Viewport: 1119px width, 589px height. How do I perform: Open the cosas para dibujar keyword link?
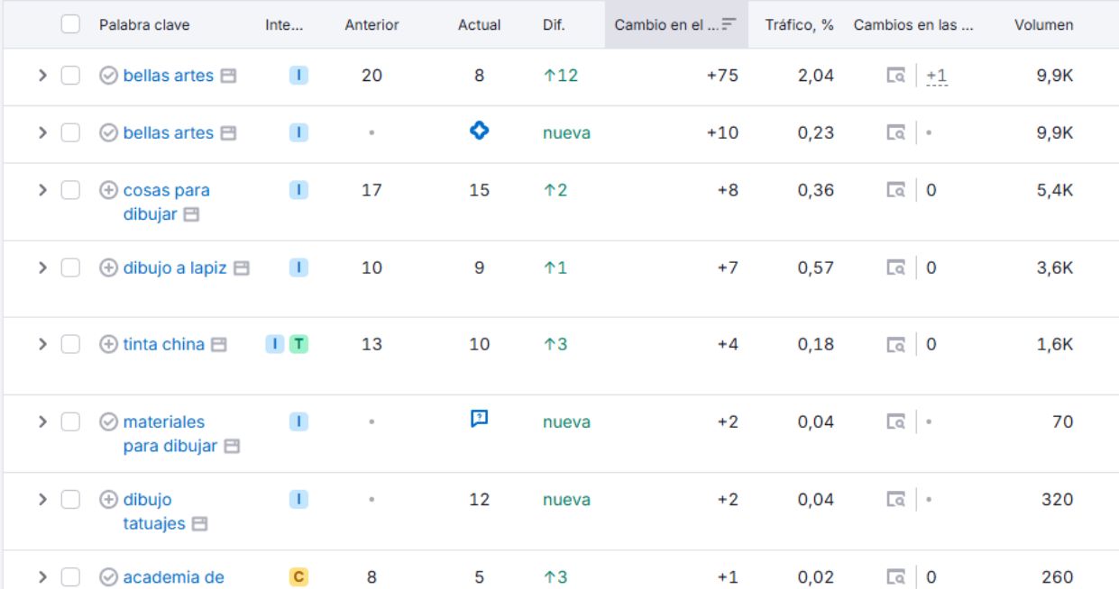click(166, 191)
